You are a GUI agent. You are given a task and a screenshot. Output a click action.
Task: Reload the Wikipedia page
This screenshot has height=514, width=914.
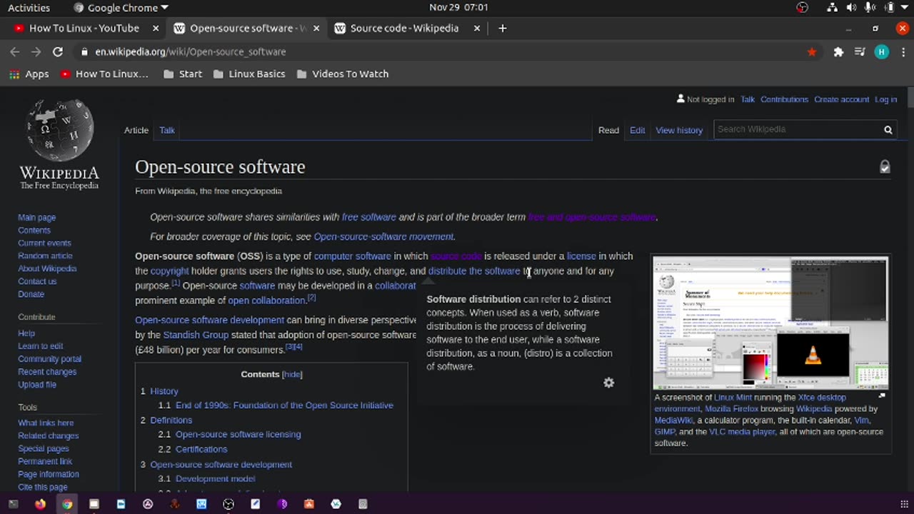click(x=58, y=51)
